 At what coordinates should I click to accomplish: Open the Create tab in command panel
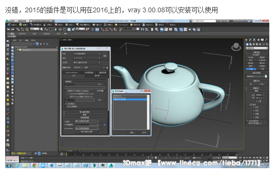point(247,40)
